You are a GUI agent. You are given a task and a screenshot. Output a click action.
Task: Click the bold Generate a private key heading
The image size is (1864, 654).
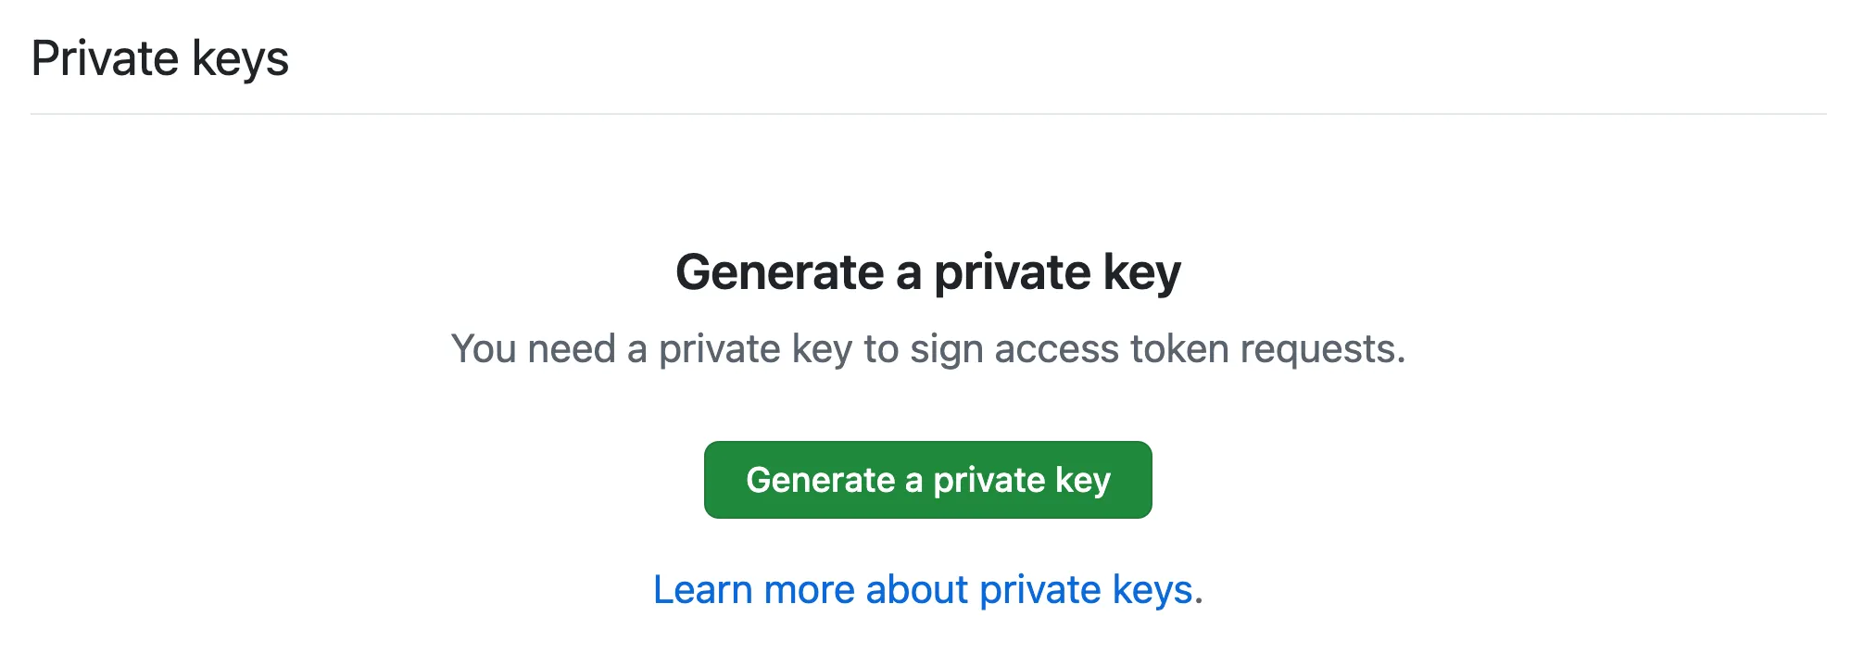(927, 272)
